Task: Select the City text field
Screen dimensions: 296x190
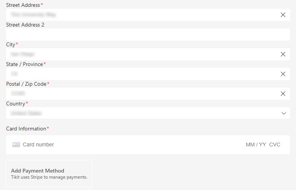Action: click(x=141, y=54)
